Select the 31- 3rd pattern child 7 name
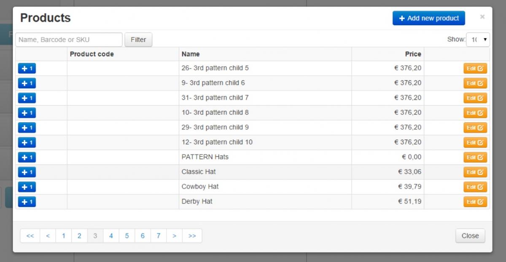This screenshot has width=506, height=262. 215,98
